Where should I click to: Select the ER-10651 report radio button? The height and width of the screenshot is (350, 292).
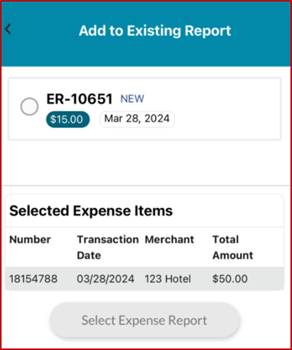pyautogui.click(x=29, y=106)
